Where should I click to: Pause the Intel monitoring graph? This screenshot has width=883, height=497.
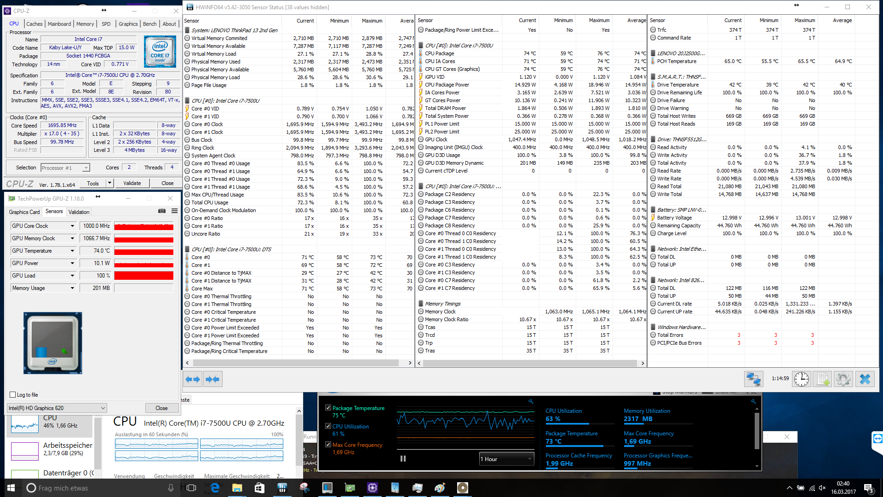pos(403,459)
